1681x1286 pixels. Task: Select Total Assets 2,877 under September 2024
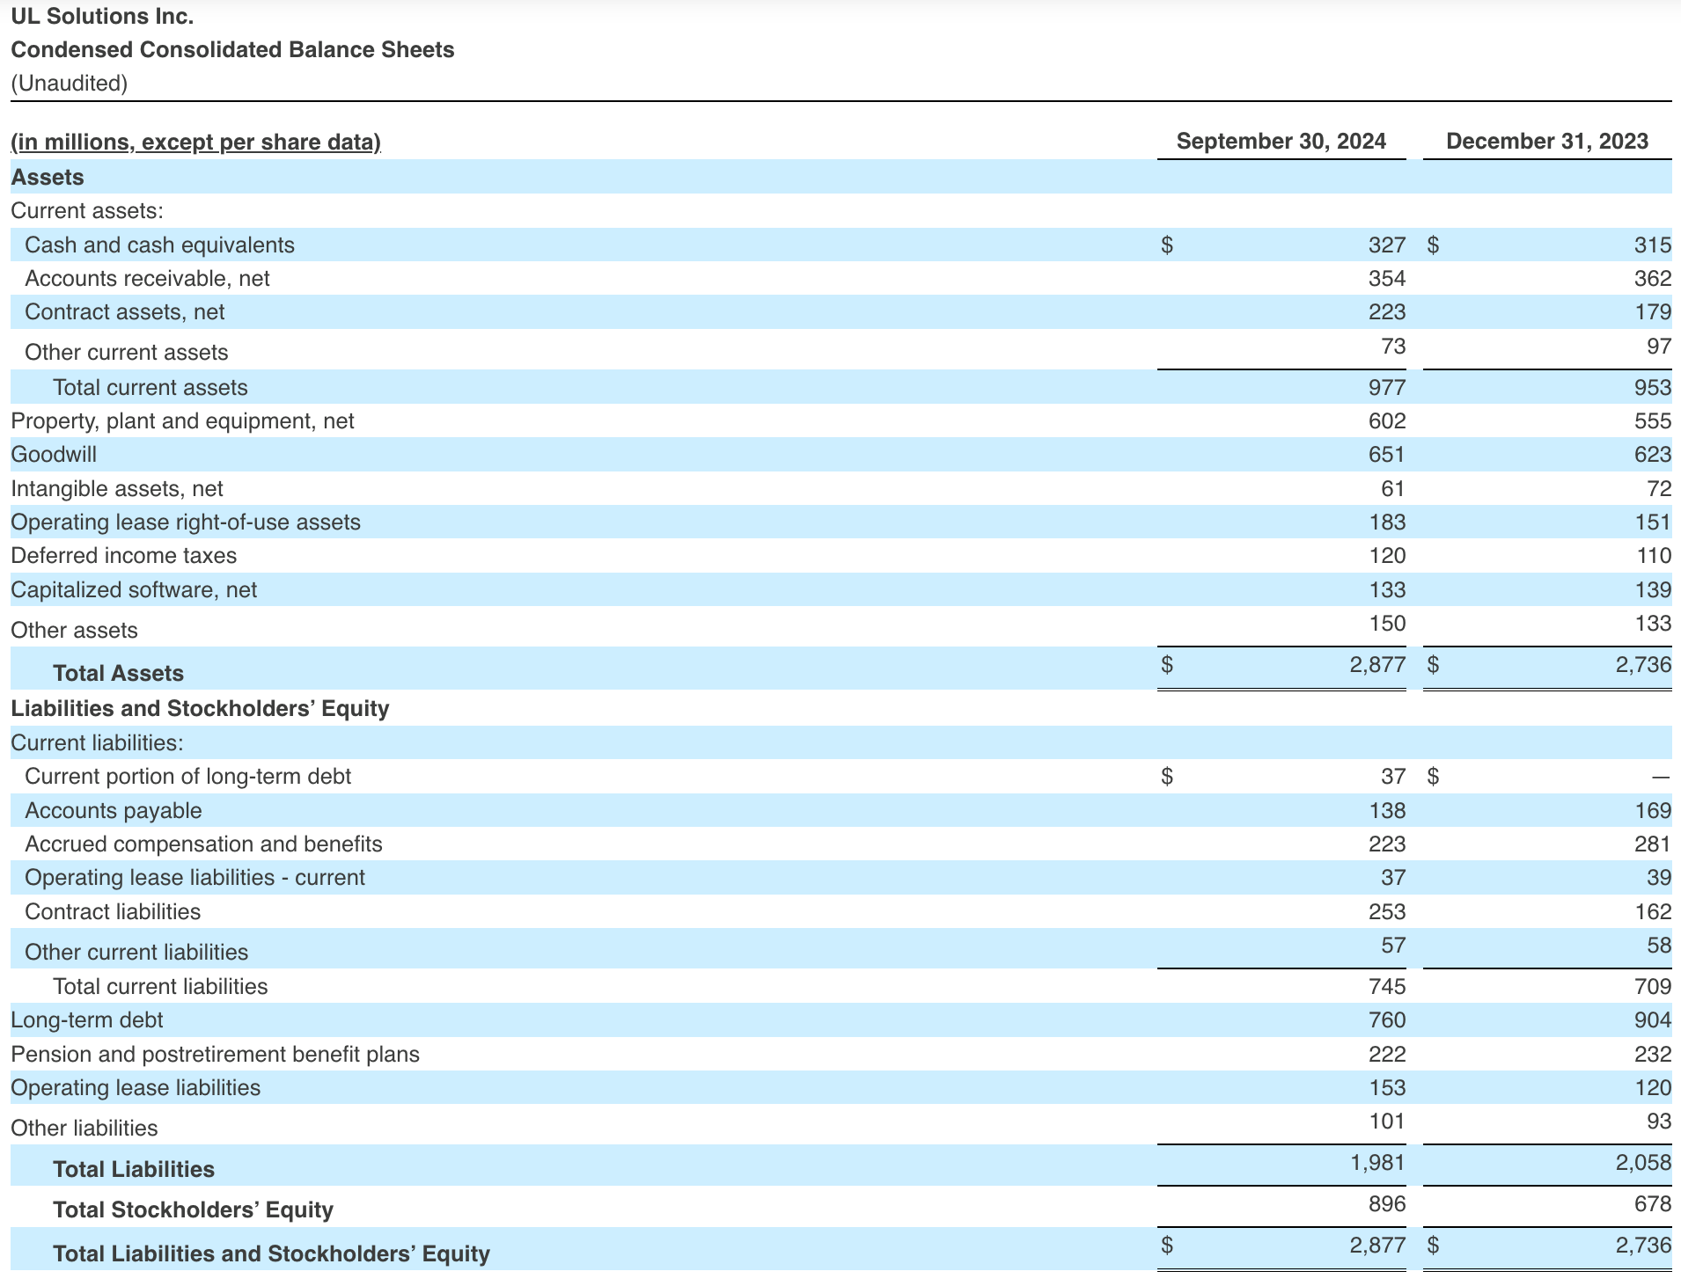1377,664
